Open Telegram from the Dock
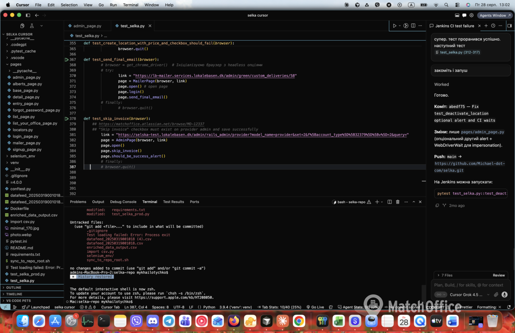The height and width of the screenshot is (333, 515). pyautogui.click(x=169, y=321)
